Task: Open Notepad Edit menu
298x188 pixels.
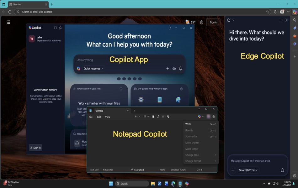Action: point(99,117)
